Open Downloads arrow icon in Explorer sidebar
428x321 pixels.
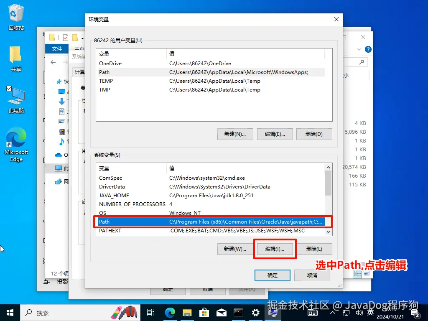pos(62,102)
